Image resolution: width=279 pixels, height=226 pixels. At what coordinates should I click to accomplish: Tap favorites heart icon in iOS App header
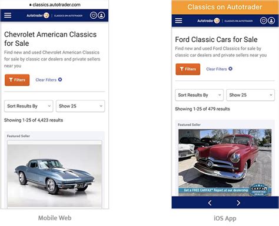coord(264,21)
